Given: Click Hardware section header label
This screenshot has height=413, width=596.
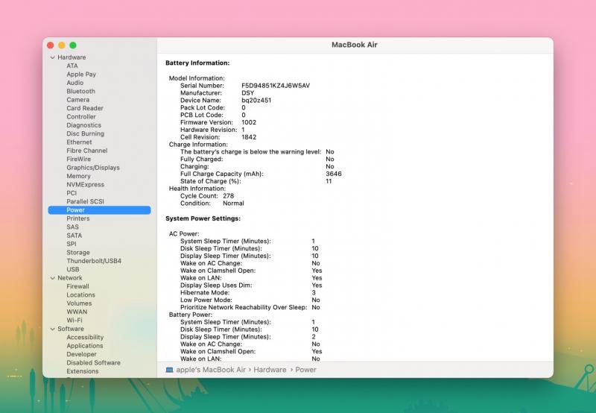Looking at the screenshot, I should [72, 57].
